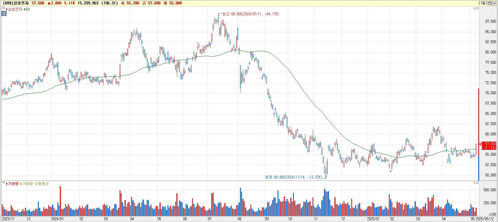The image size is (498, 222).
Task: Click the 62,500 price axis label
Action: click(x=491, y=124)
